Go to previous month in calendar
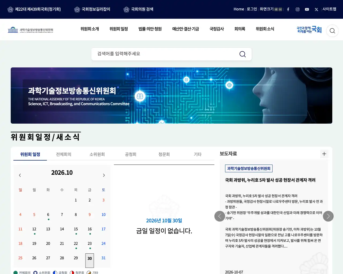 pyautogui.click(x=20, y=175)
